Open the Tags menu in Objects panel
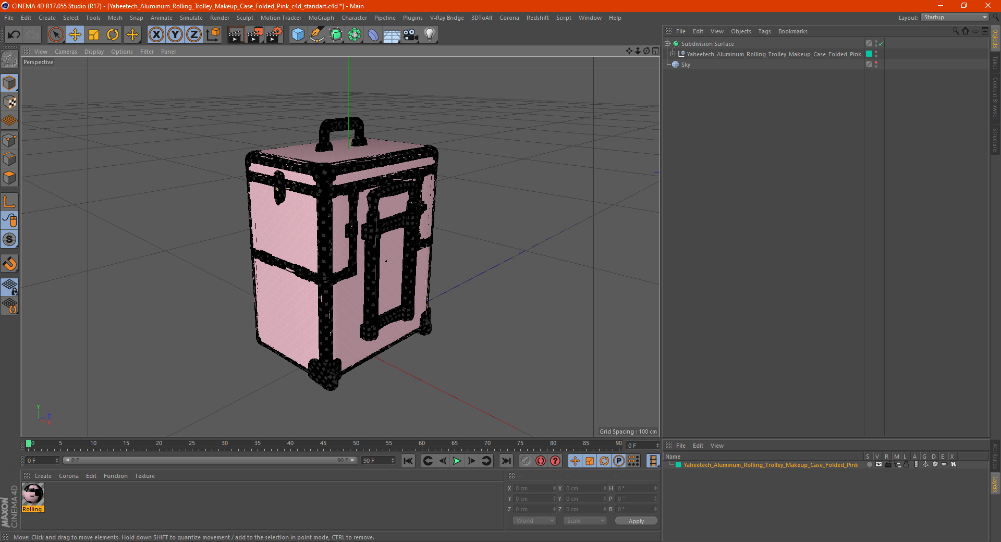Screen dimensions: 1001x542 [764, 31]
